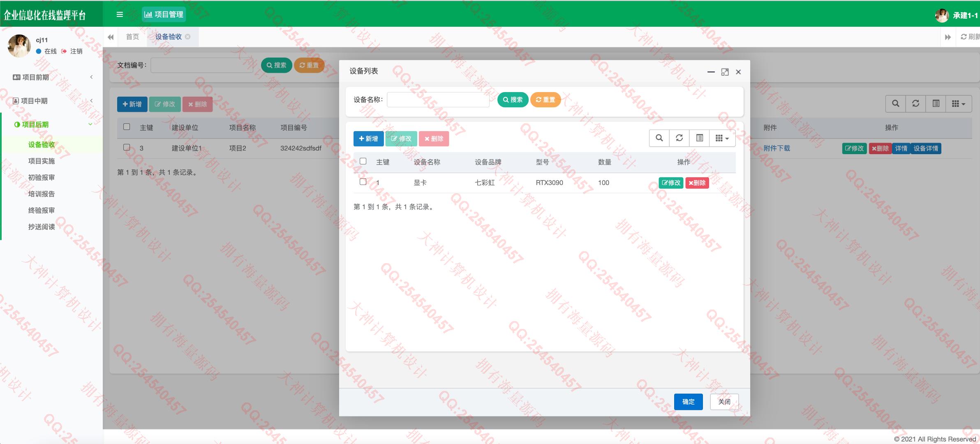The height and width of the screenshot is (444, 980).
Task: Click the background table refresh icon
Action: (x=915, y=104)
